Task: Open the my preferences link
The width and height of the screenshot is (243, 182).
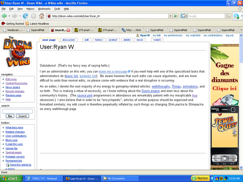Action: click(173, 35)
